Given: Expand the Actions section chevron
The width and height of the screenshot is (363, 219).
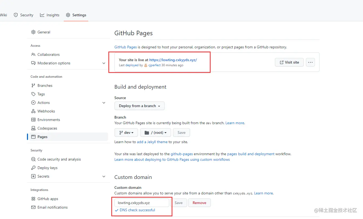Looking at the screenshot, I should (x=104, y=103).
